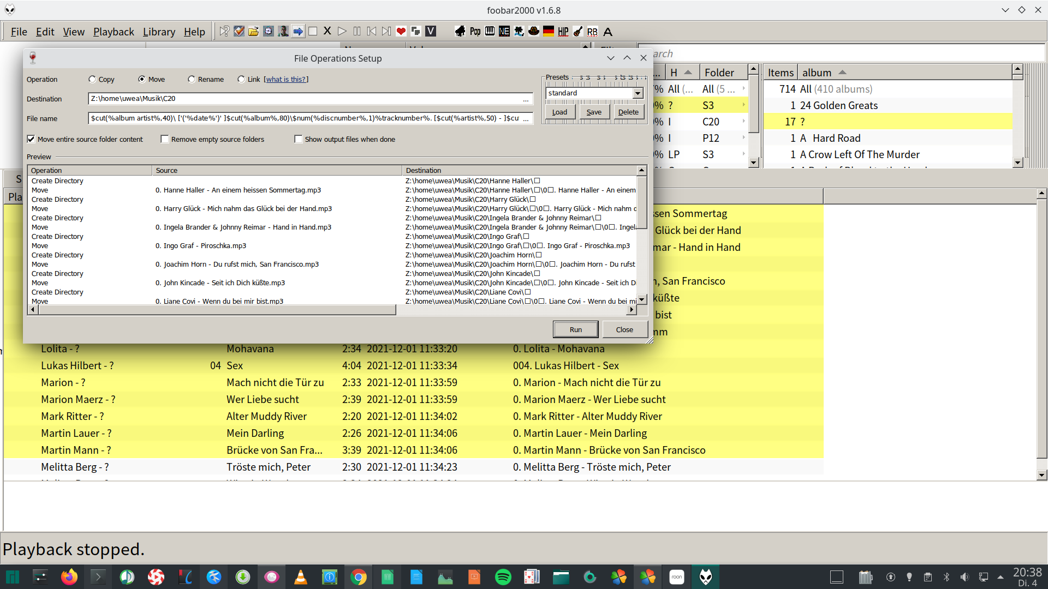Click the keyboard keys genre icon
Viewport: 1048px width, 589px height.
(490, 31)
